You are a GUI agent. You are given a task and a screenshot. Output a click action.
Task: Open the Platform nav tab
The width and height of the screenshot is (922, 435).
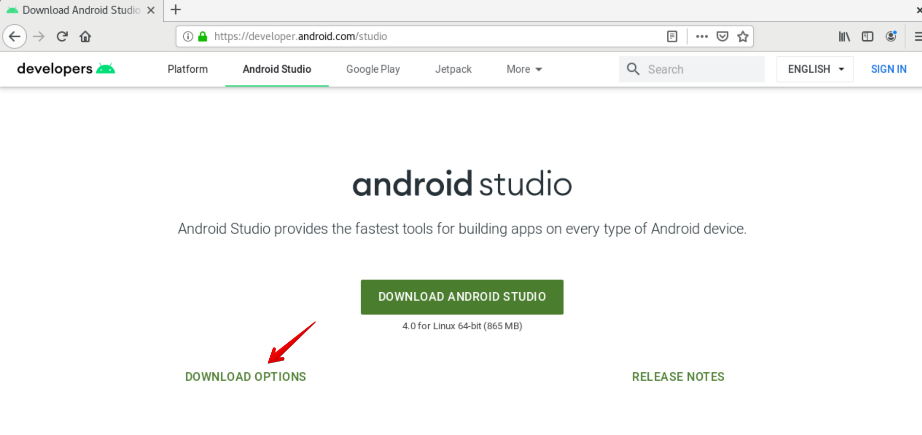188,69
